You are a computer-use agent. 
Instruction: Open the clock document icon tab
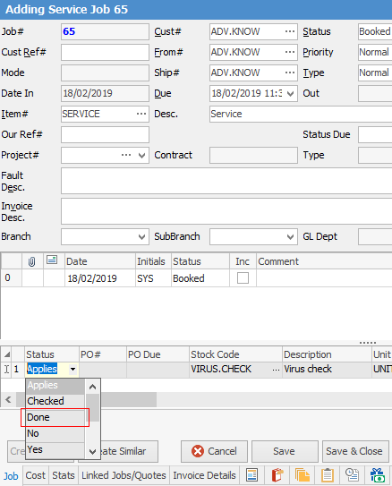[352, 475]
